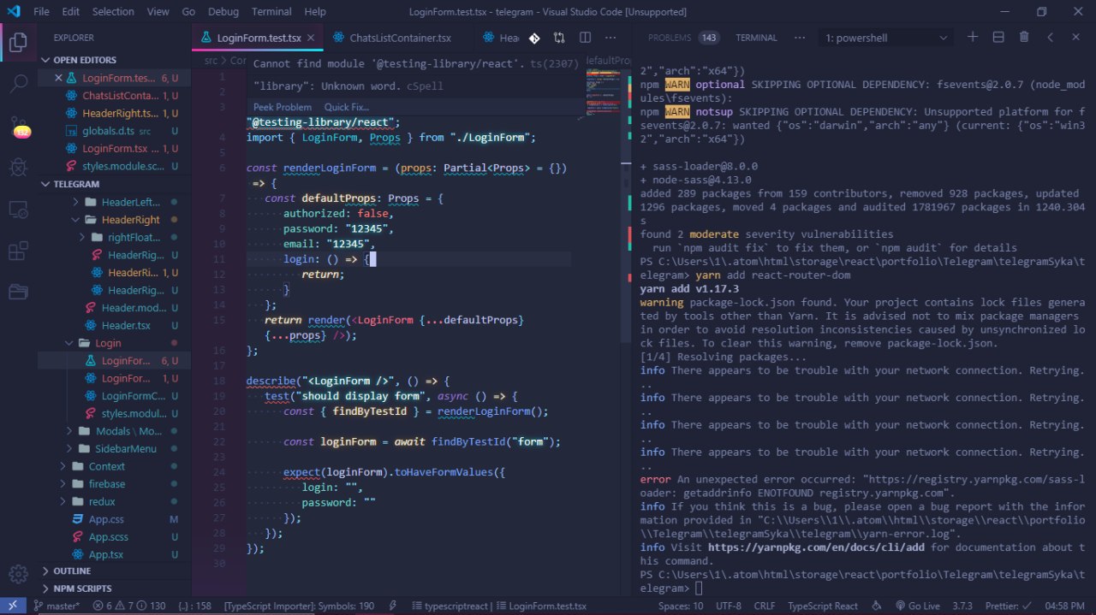Screen dimensions: 1096x615
Task: Open the yarnpkg.com docs link in terminal
Action: [x=817, y=547]
